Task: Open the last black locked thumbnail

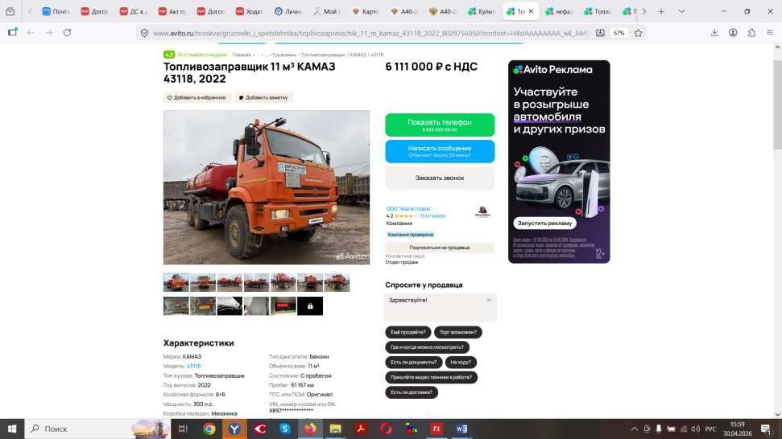Action: pyautogui.click(x=310, y=306)
